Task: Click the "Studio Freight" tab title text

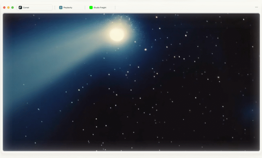Action: click(x=100, y=7)
